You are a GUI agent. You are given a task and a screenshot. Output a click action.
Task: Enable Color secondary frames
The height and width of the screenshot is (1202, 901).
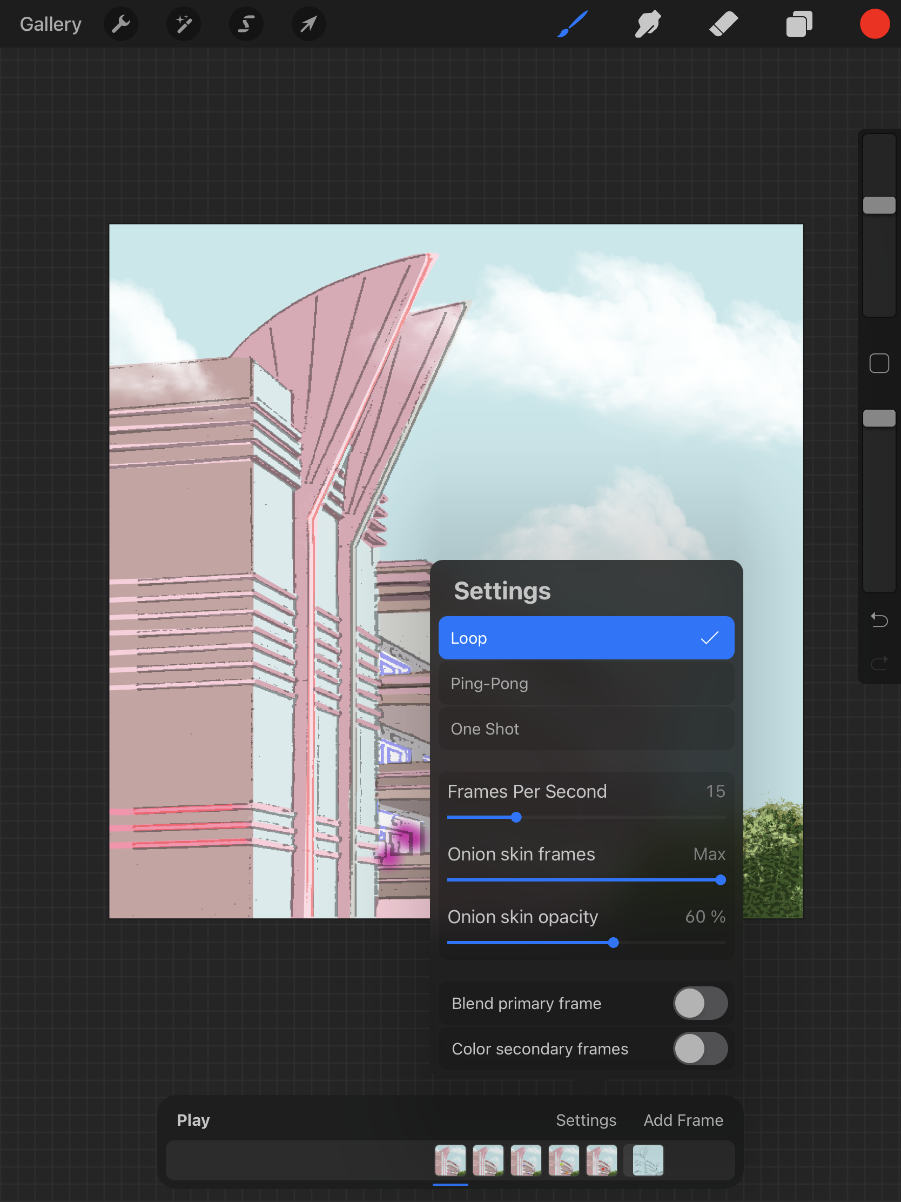[701, 1049]
